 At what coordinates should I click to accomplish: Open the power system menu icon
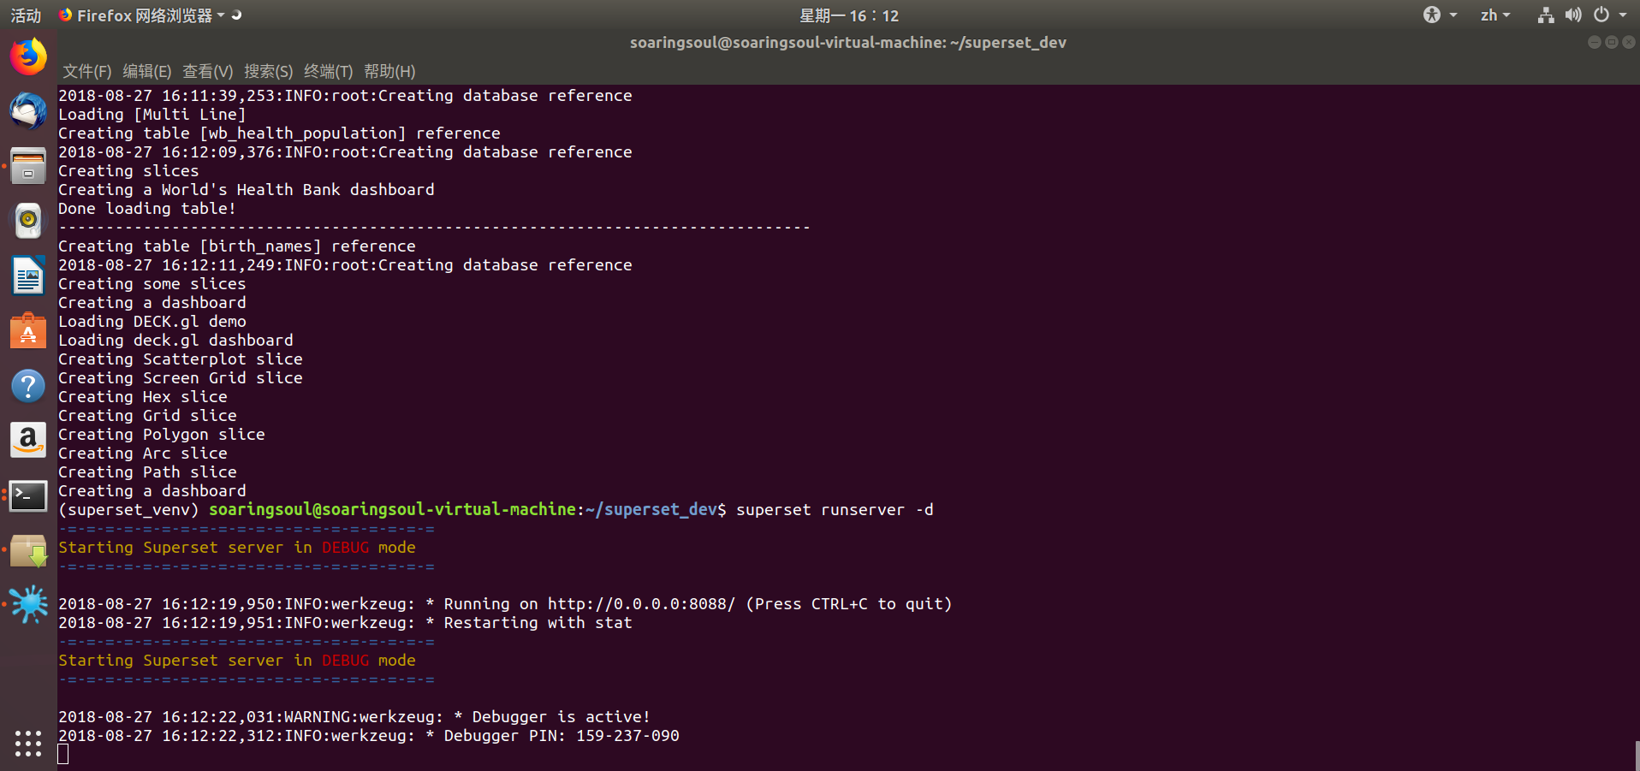[1609, 15]
